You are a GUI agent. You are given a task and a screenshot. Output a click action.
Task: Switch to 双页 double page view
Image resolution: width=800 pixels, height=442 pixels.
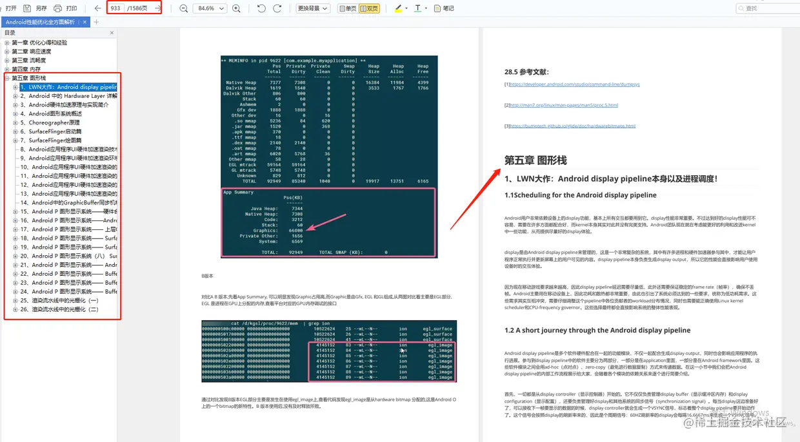pyautogui.click(x=369, y=8)
